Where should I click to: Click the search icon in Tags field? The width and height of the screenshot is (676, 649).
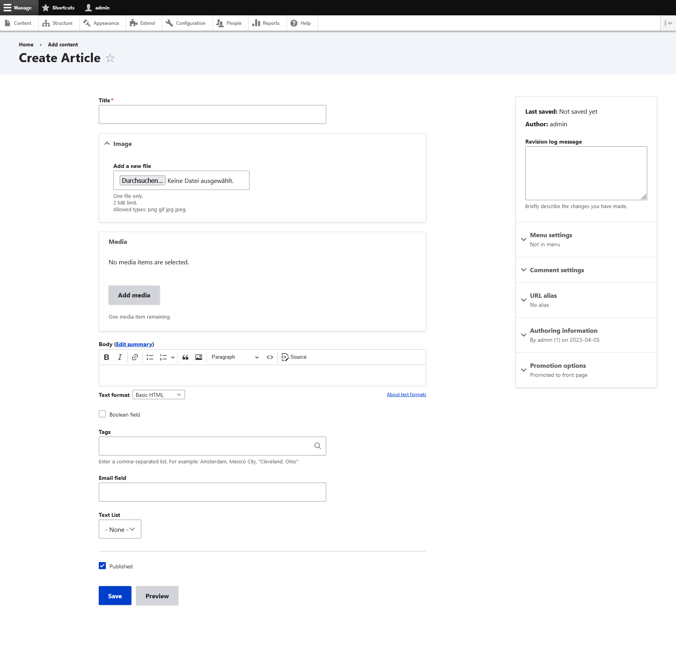tap(318, 446)
